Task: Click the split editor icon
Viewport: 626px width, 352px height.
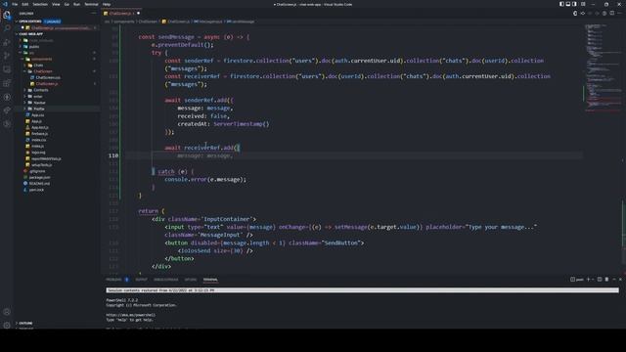Action: coord(612,13)
